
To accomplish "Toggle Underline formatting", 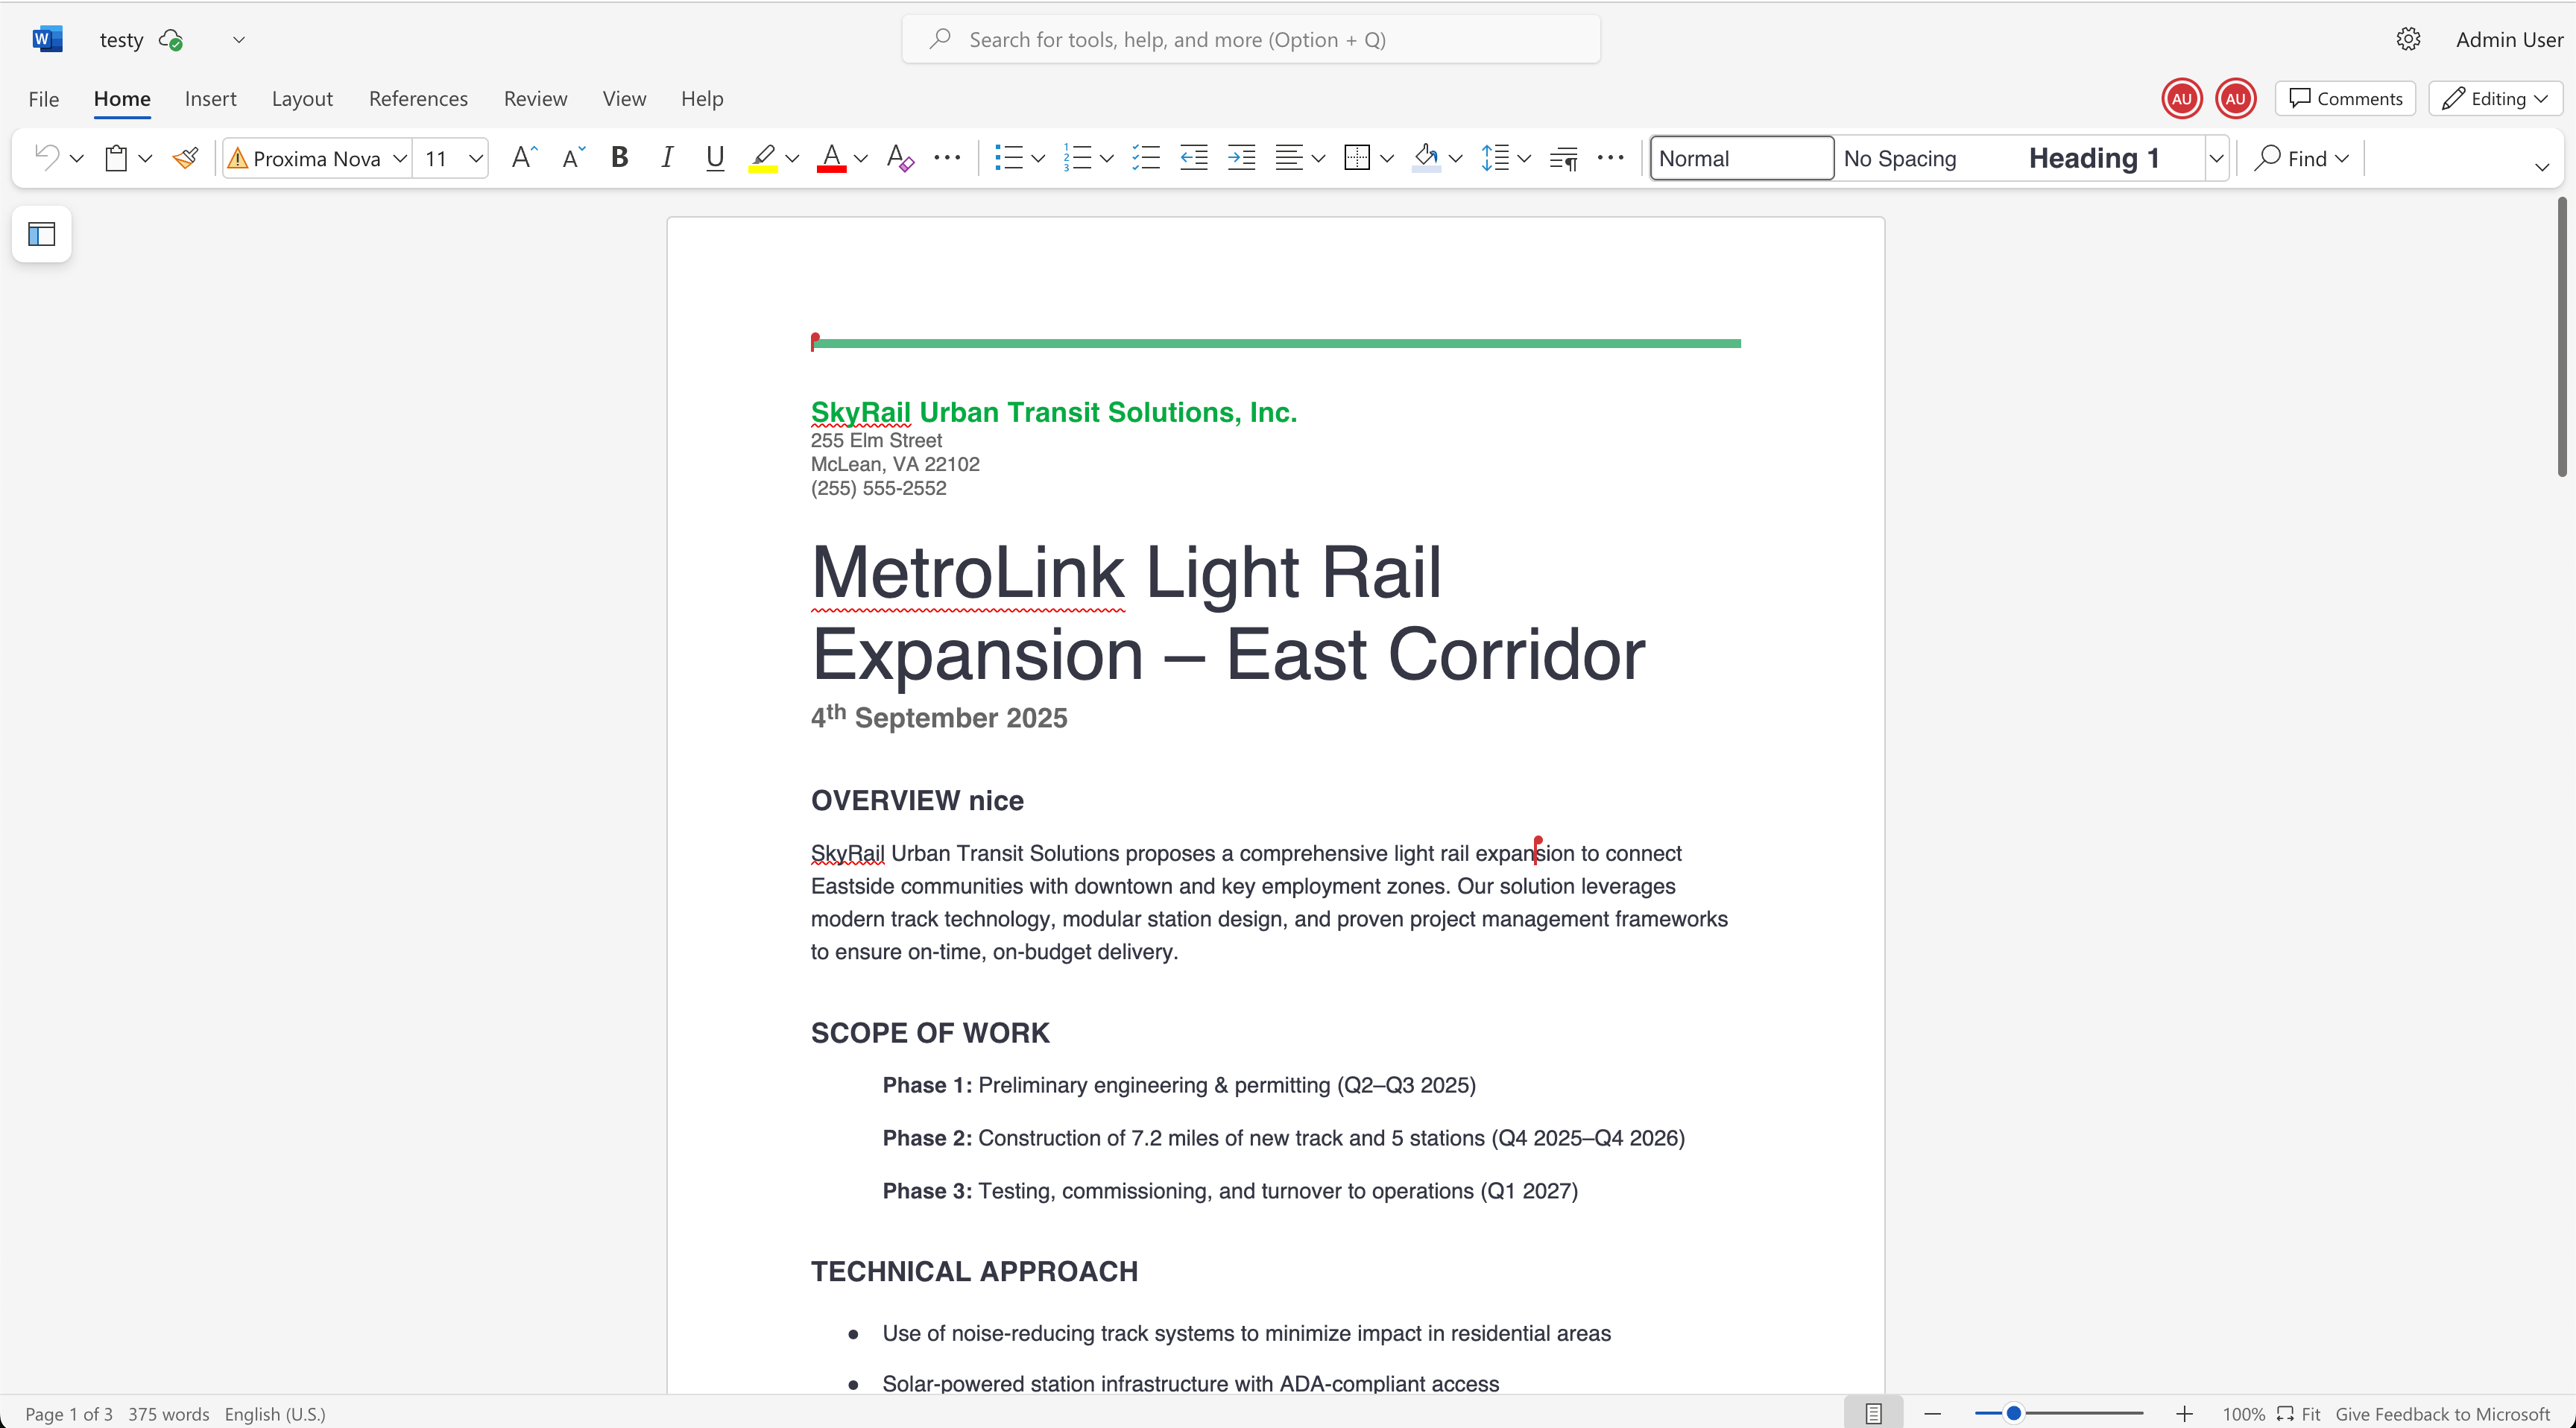I will pos(714,158).
